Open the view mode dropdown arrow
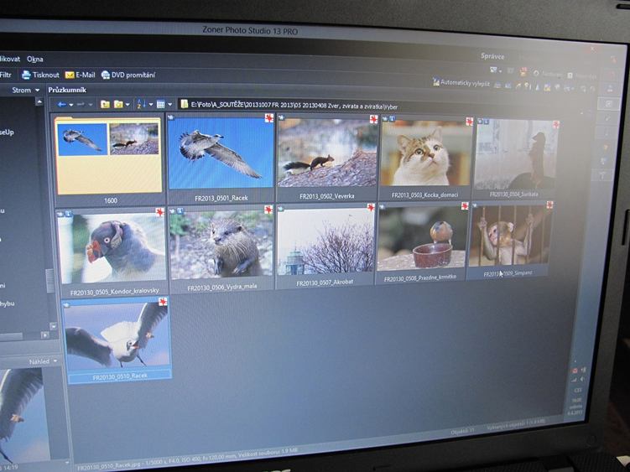630x472 pixels. (x=170, y=105)
